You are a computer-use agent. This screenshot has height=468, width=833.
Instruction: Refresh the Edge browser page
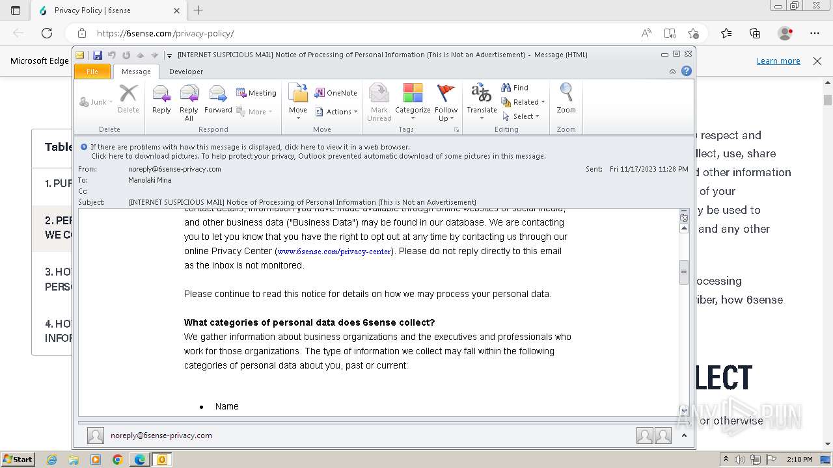pyautogui.click(x=47, y=33)
